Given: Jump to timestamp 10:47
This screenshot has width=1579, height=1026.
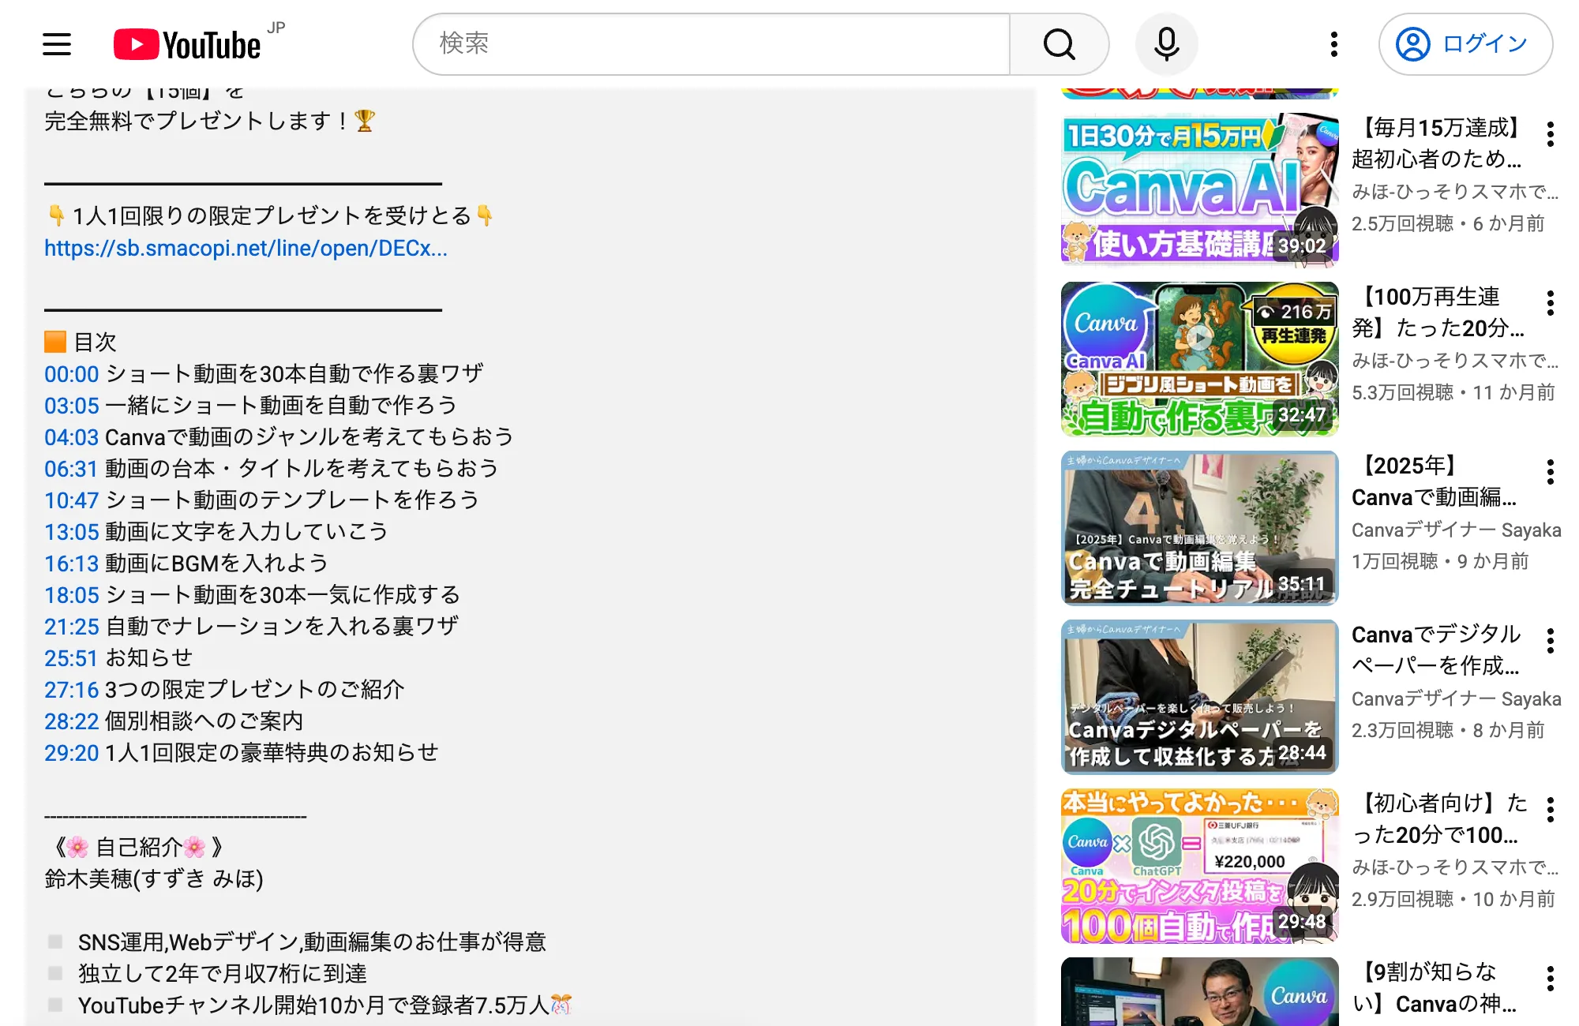Looking at the screenshot, I should [71, 500].
